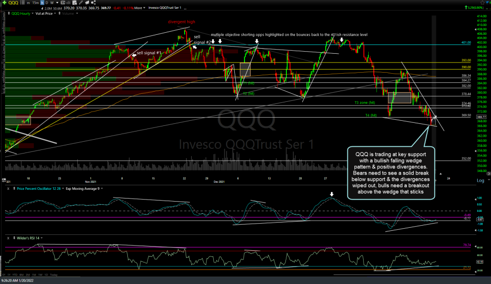Select the 1W range button
Image resolution: width=491 pixels, height=284 pixels.
40,275
